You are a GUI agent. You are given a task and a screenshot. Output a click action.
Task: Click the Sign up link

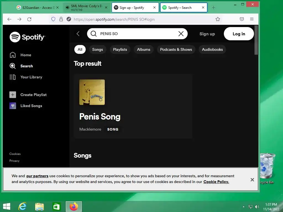pyautogui.click(x=207, y=34)
